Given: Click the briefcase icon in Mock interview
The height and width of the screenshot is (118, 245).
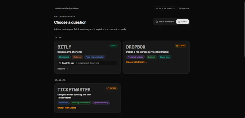Looking at the screenshot, I should 156,22.
